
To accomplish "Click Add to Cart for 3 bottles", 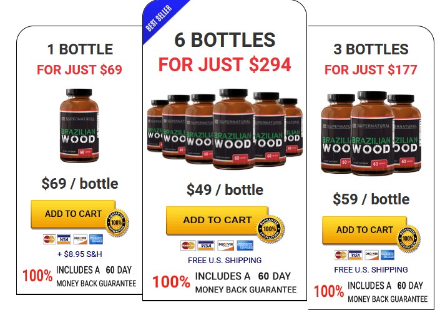I will click(x=364, y=230).
